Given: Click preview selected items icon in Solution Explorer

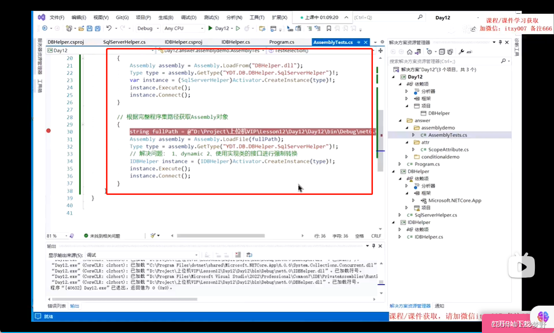Looking at the screenshot, I should pos(470,52).
